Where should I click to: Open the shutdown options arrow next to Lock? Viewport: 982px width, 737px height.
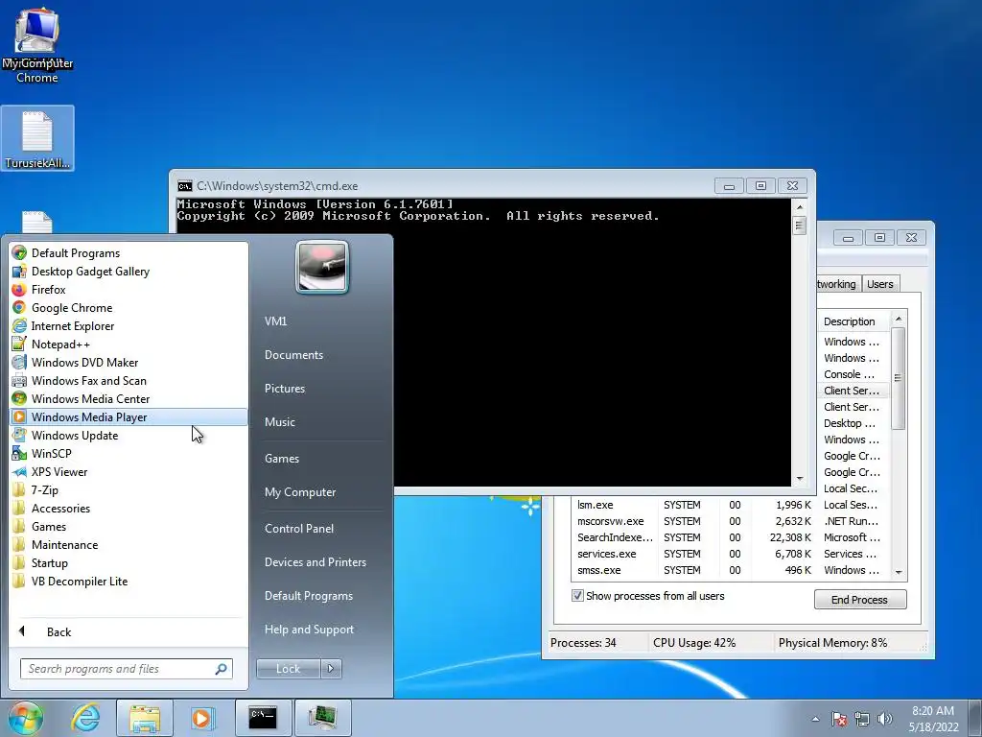click(x=331, y=669)
